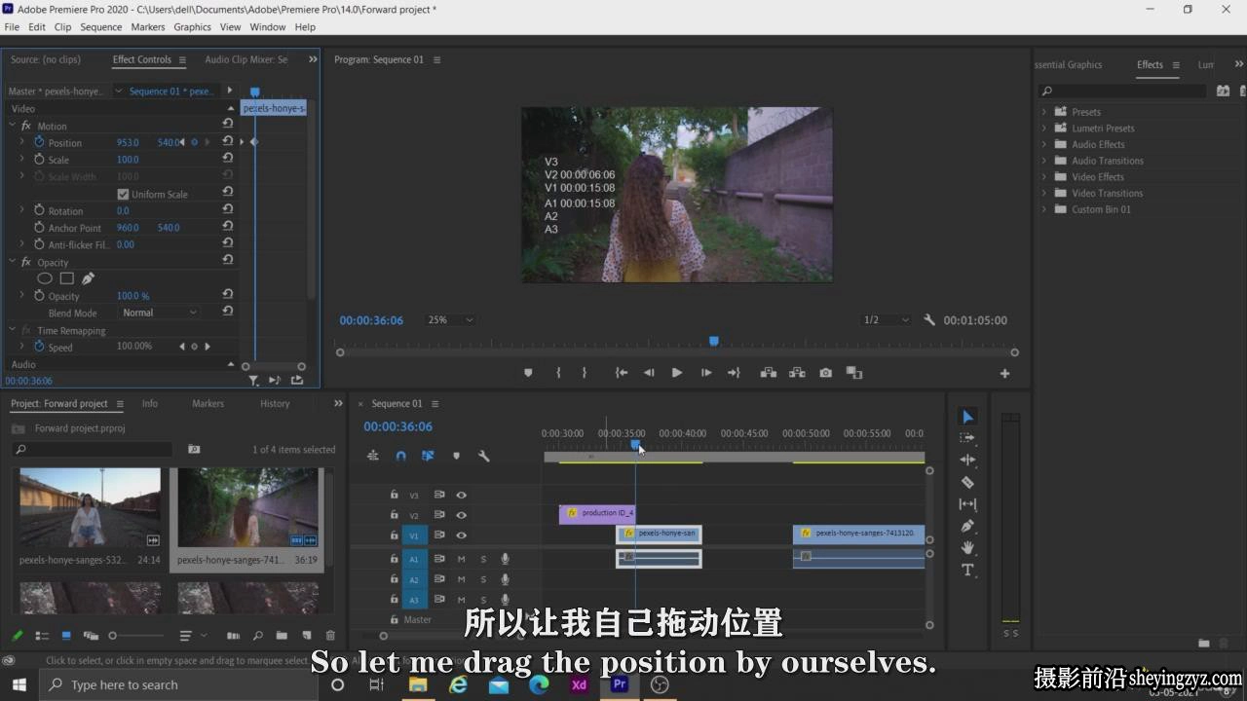The width and height of the screenshot is (1247, 701).
Task: Click the Lift button
Action: [x=769, y=373]
